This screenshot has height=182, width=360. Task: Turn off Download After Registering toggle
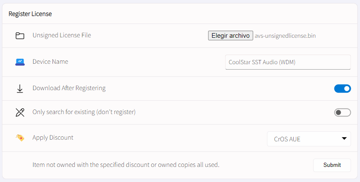(342, 88)
